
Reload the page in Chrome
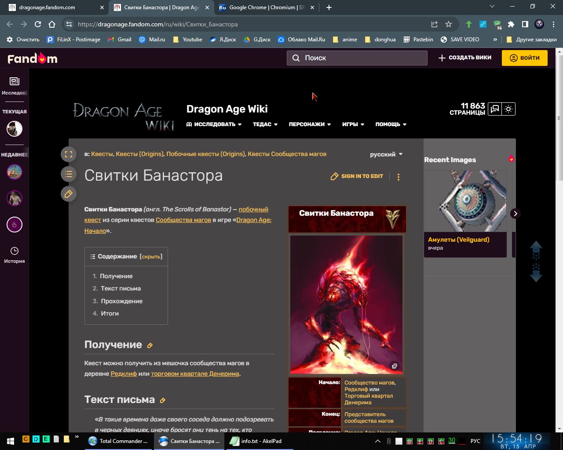[x=38, y=24]
